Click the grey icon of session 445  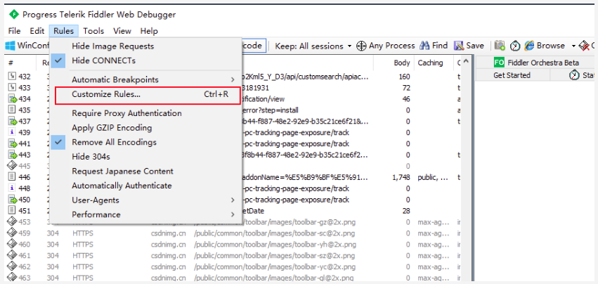12,166
